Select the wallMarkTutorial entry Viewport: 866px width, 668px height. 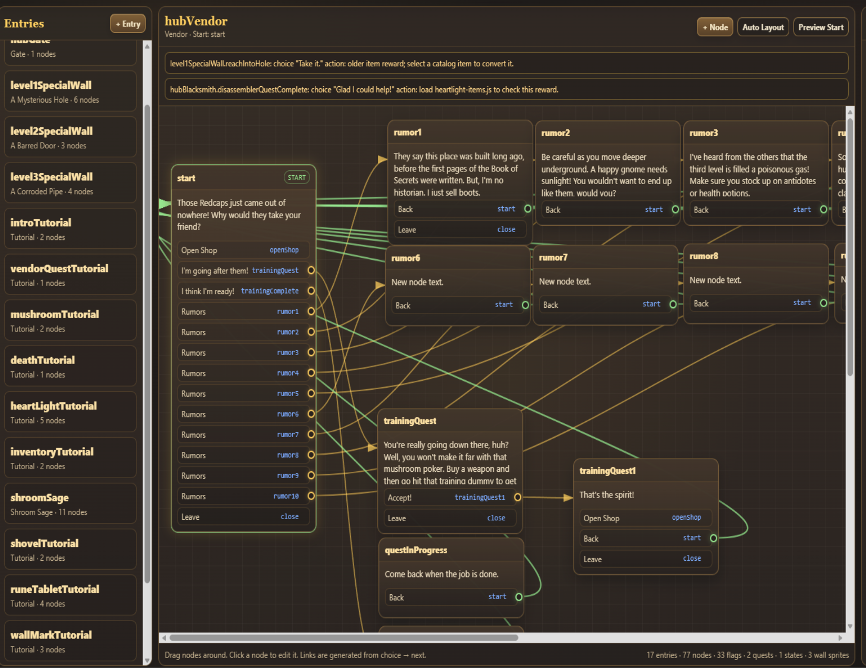click(x=70, y=641)
